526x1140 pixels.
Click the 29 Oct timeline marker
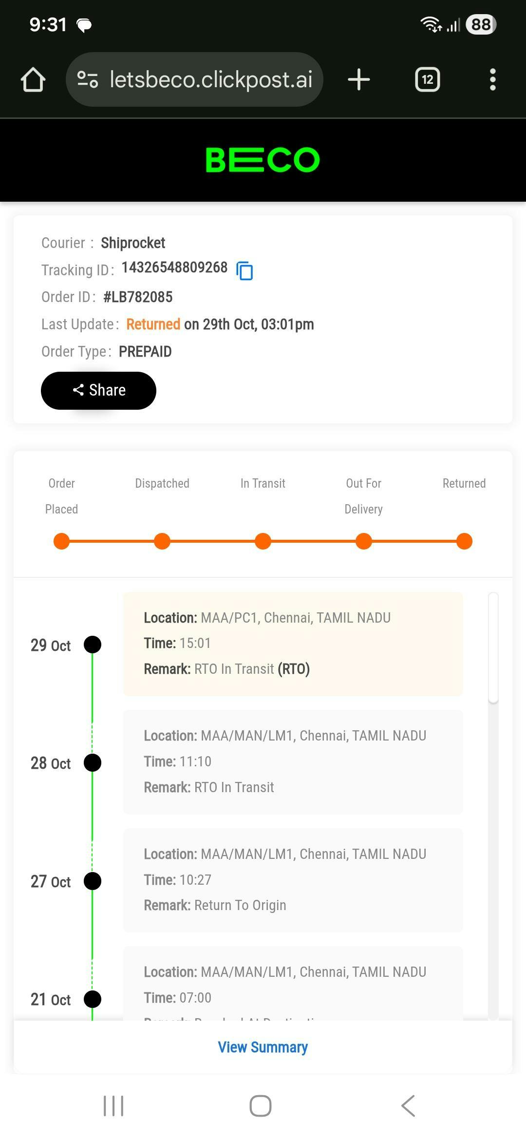click(93, 645)
